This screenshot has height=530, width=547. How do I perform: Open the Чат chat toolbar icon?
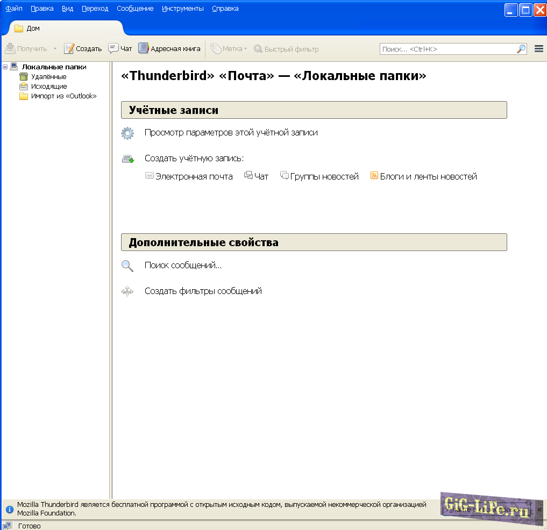[113, 48]
